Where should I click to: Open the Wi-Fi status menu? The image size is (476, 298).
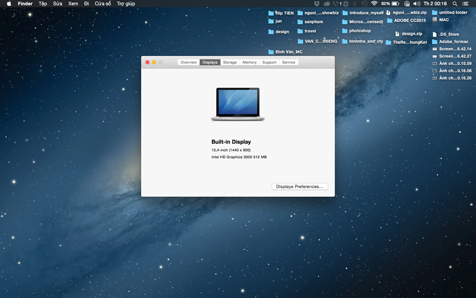pyautogui.click(x=374, y=3)
